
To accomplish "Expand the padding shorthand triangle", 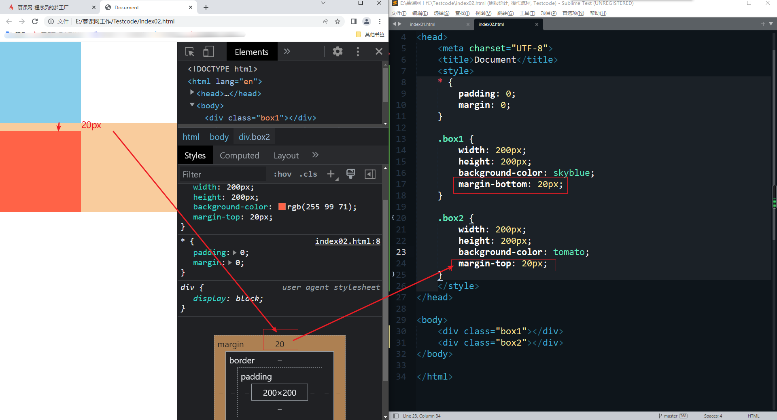I will [x=235, y=253].
